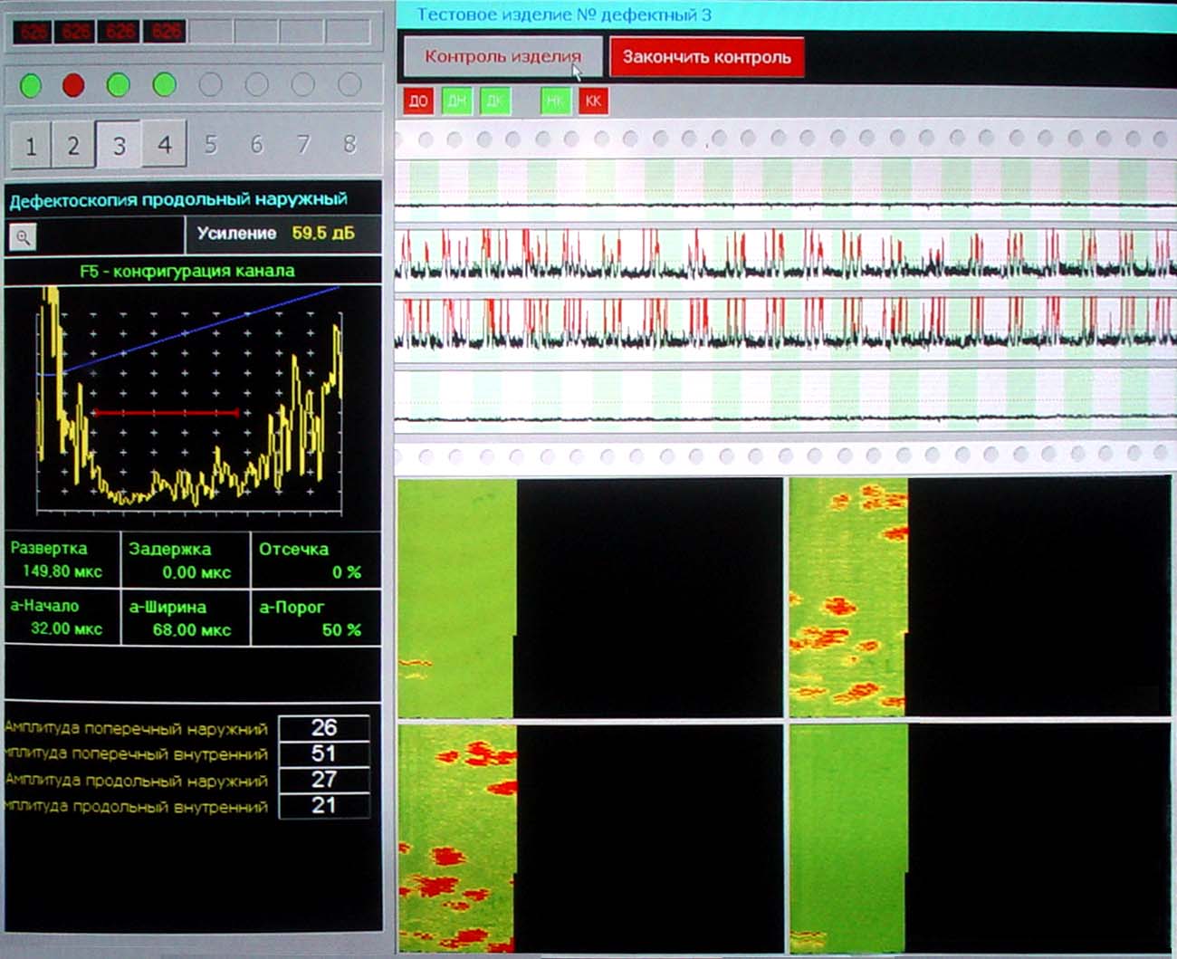This screenshot has width=1177, height=959.
Task: Toggle the green ДН indicator button
Action: pos(456,101)
